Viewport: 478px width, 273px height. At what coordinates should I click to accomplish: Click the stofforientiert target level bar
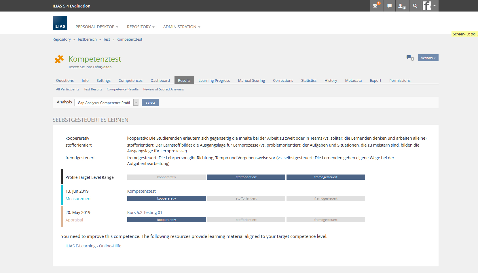[x=246, y=177]
